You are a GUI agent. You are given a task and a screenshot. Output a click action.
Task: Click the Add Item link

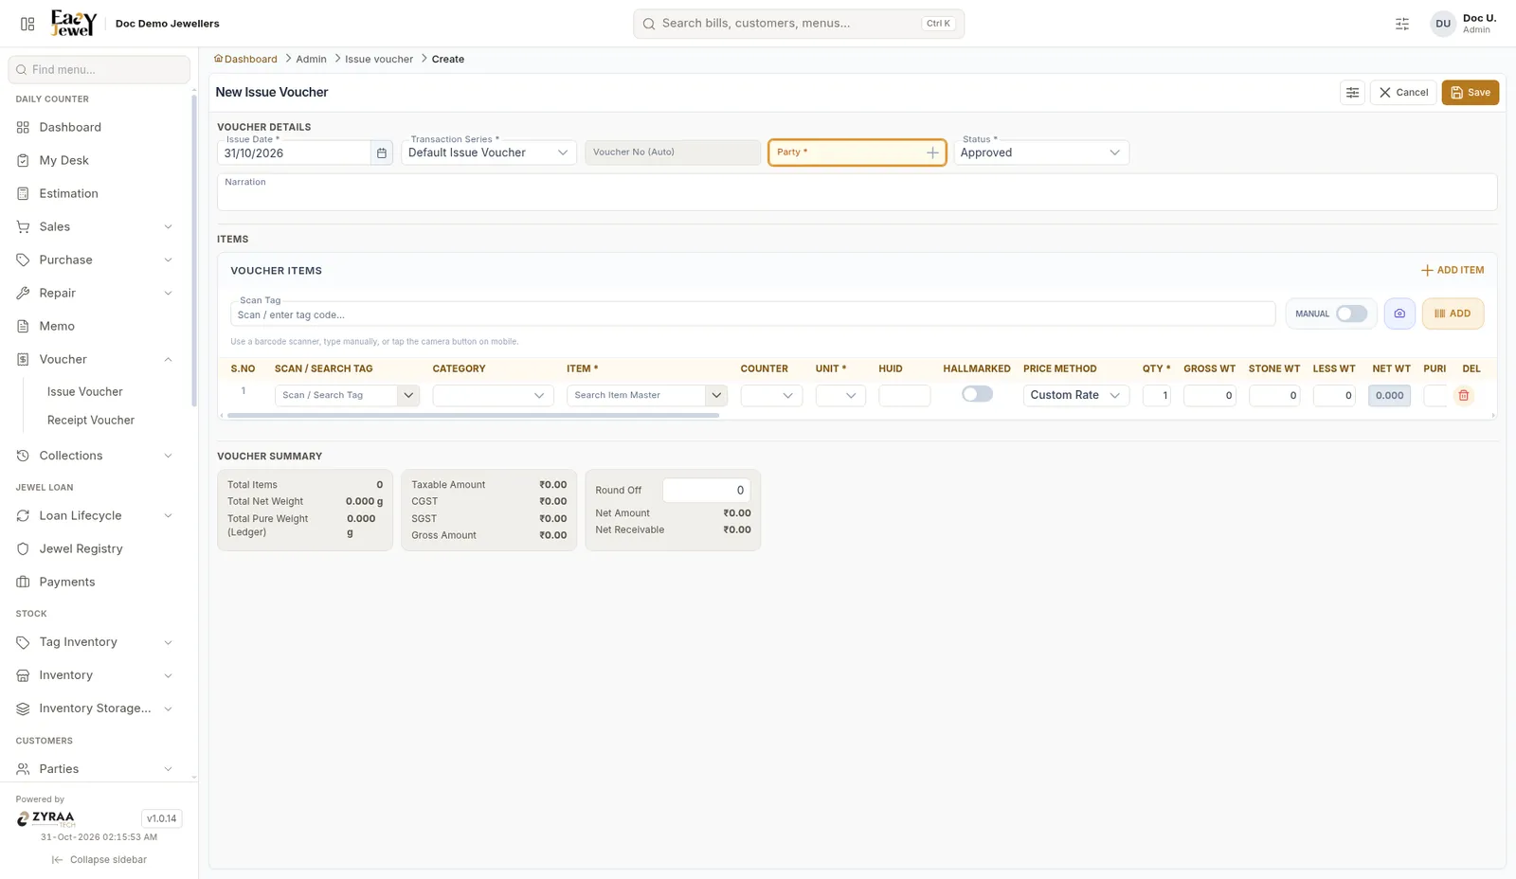coord(1453,270)
